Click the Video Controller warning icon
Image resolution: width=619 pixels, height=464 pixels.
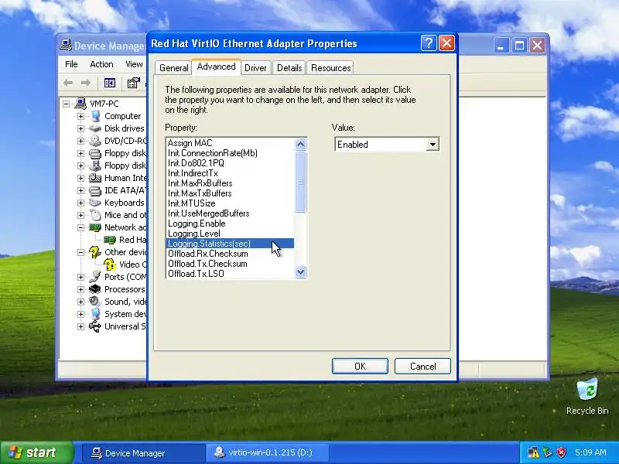tap(110, 264)
